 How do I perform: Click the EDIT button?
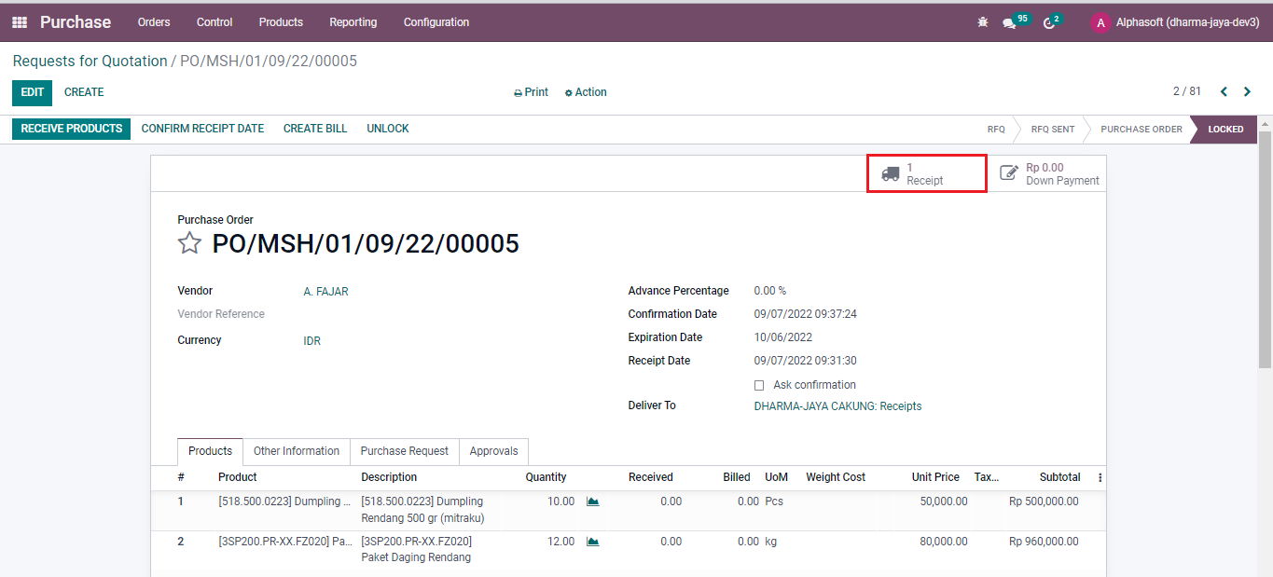(x=33, y=92)
